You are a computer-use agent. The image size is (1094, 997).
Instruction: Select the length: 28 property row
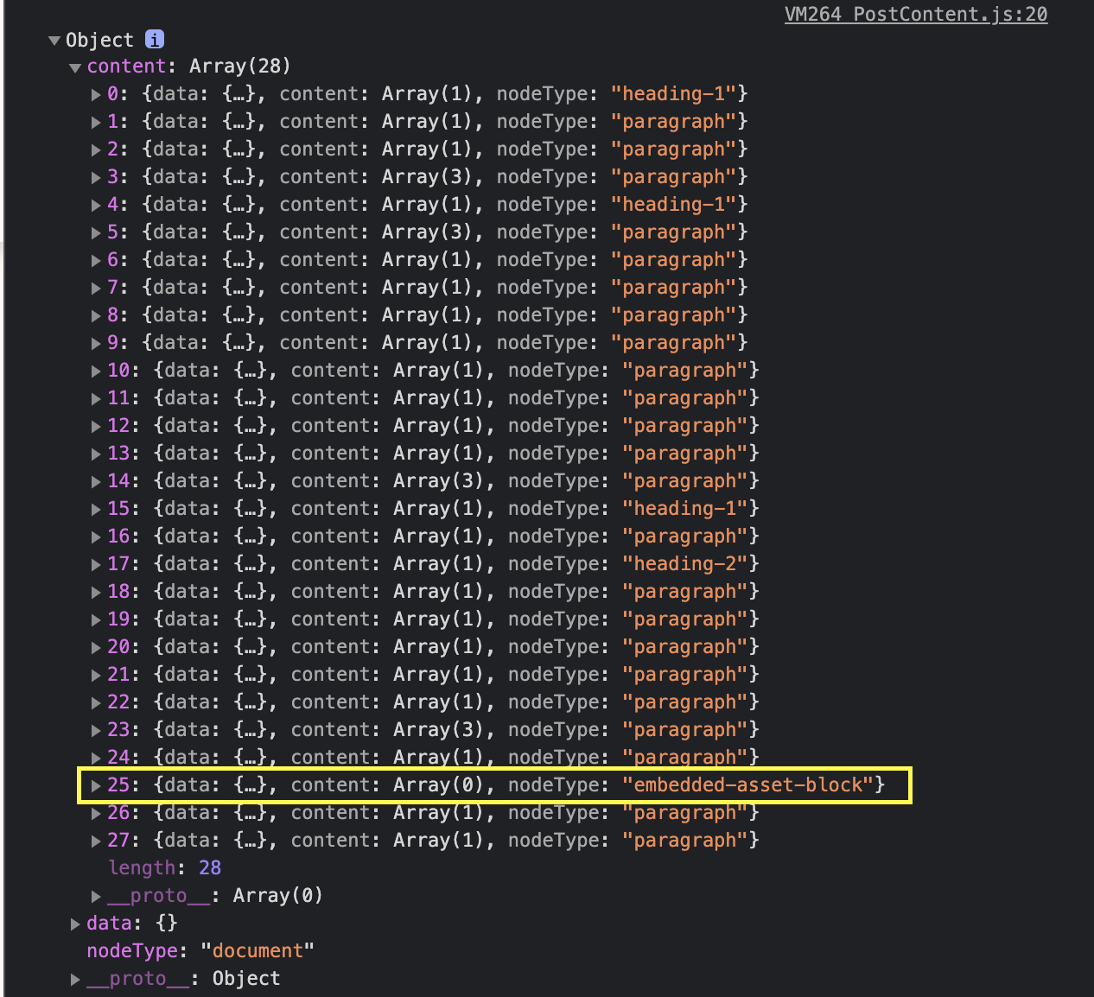[164, 868]
